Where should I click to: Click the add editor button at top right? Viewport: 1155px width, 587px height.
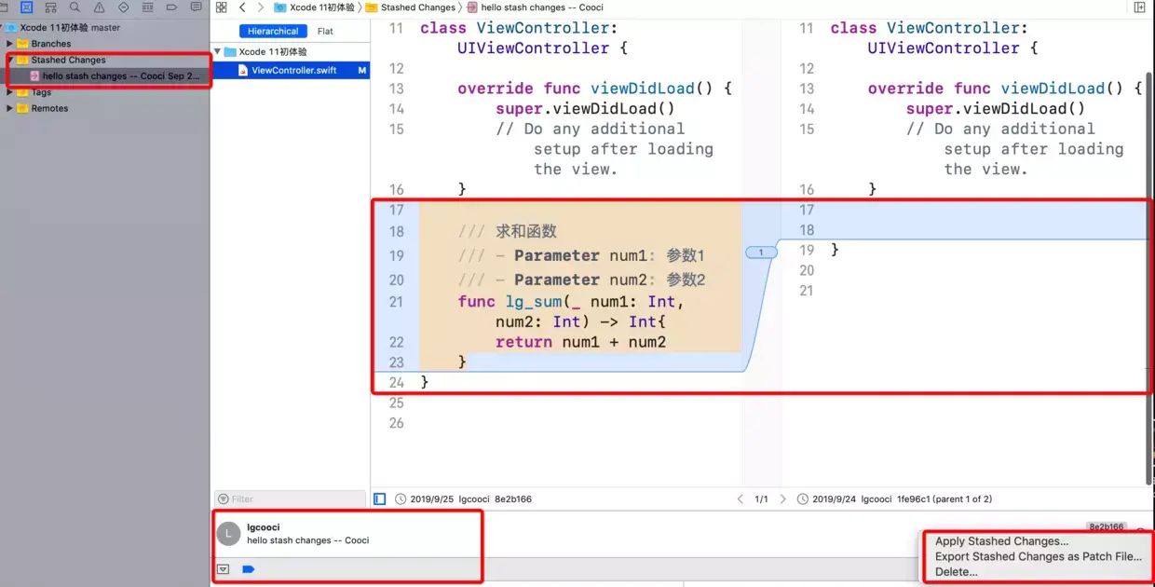pos(1140,7)
